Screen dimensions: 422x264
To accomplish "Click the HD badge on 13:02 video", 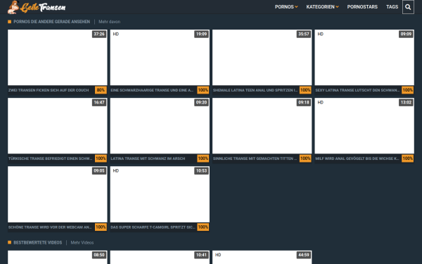I will 320,102.
